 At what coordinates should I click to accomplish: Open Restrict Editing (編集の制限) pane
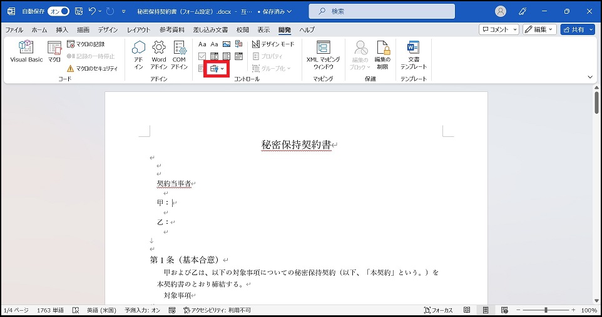click(x=382, y=55)
